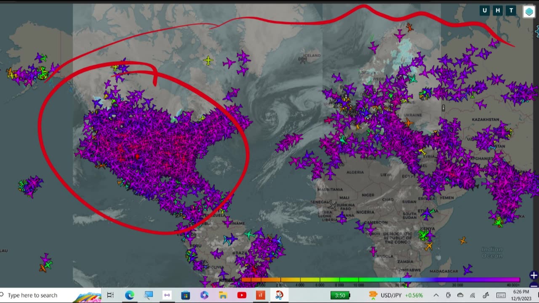The height and width of the screenshot is (303, 539).
Task: Open the USD/JPY taskbar widget
Action: click(x=395, y=295)
